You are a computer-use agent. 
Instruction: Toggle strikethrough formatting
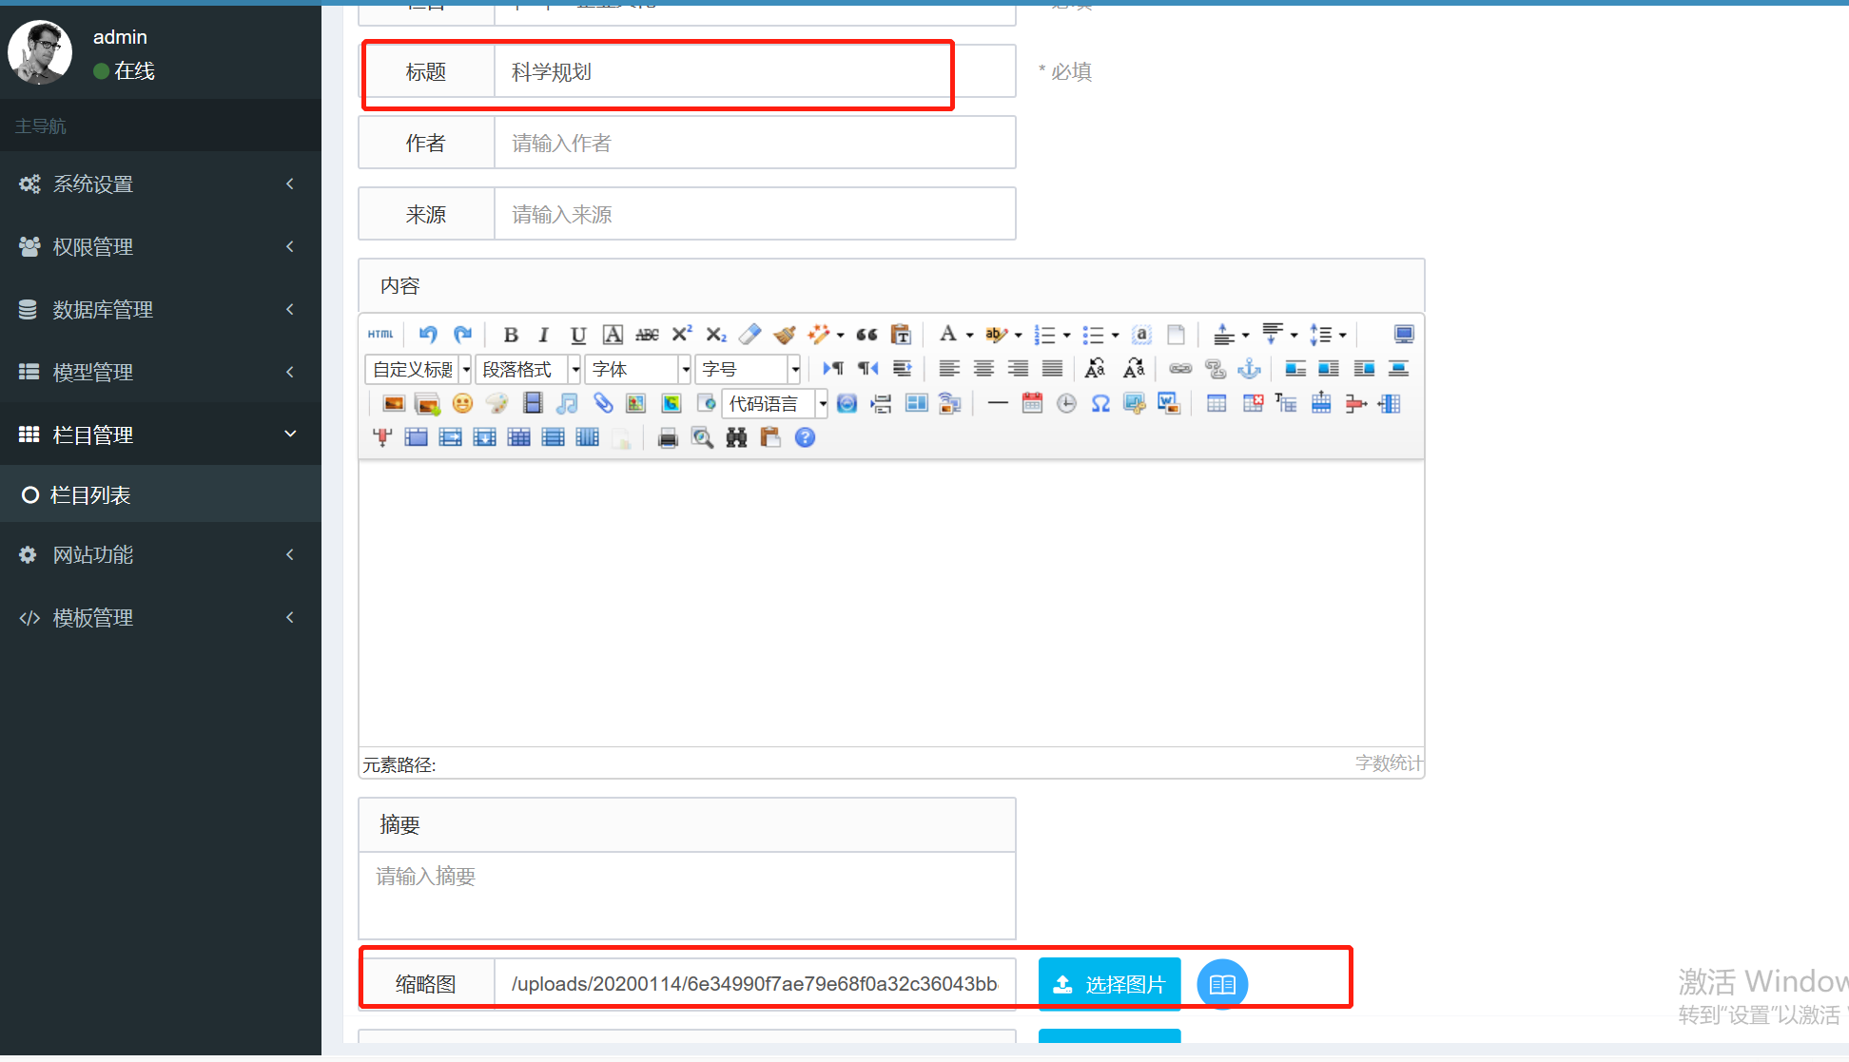tap(647, 335)
